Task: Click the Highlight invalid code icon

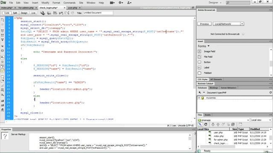Action: pyautogui.click(x=3, y=62)
